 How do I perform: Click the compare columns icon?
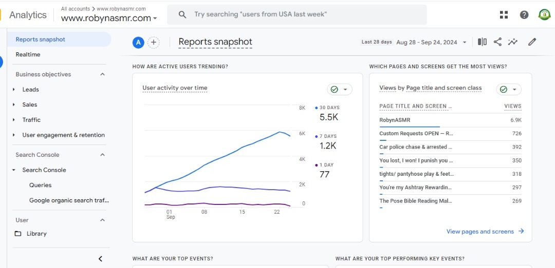point(482,42)
